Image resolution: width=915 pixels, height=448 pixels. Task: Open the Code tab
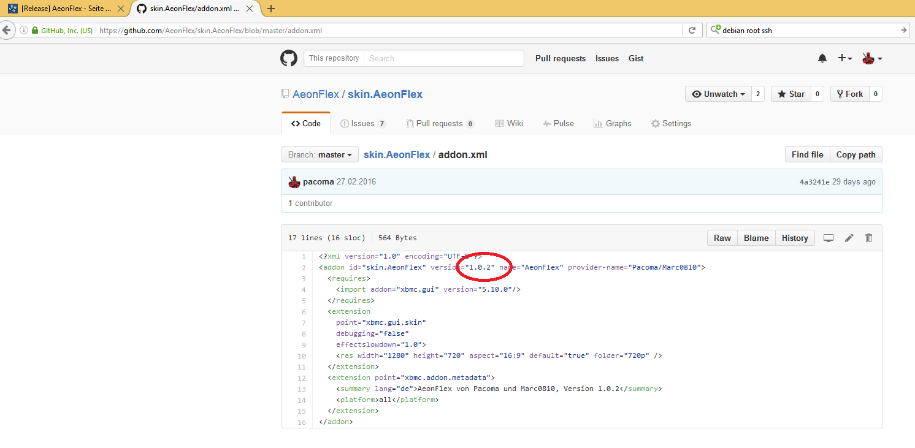coord(306,123)
